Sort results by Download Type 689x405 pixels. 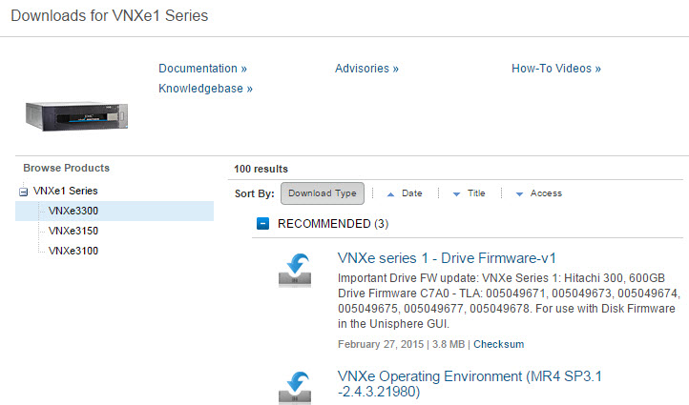click(322, 193)
